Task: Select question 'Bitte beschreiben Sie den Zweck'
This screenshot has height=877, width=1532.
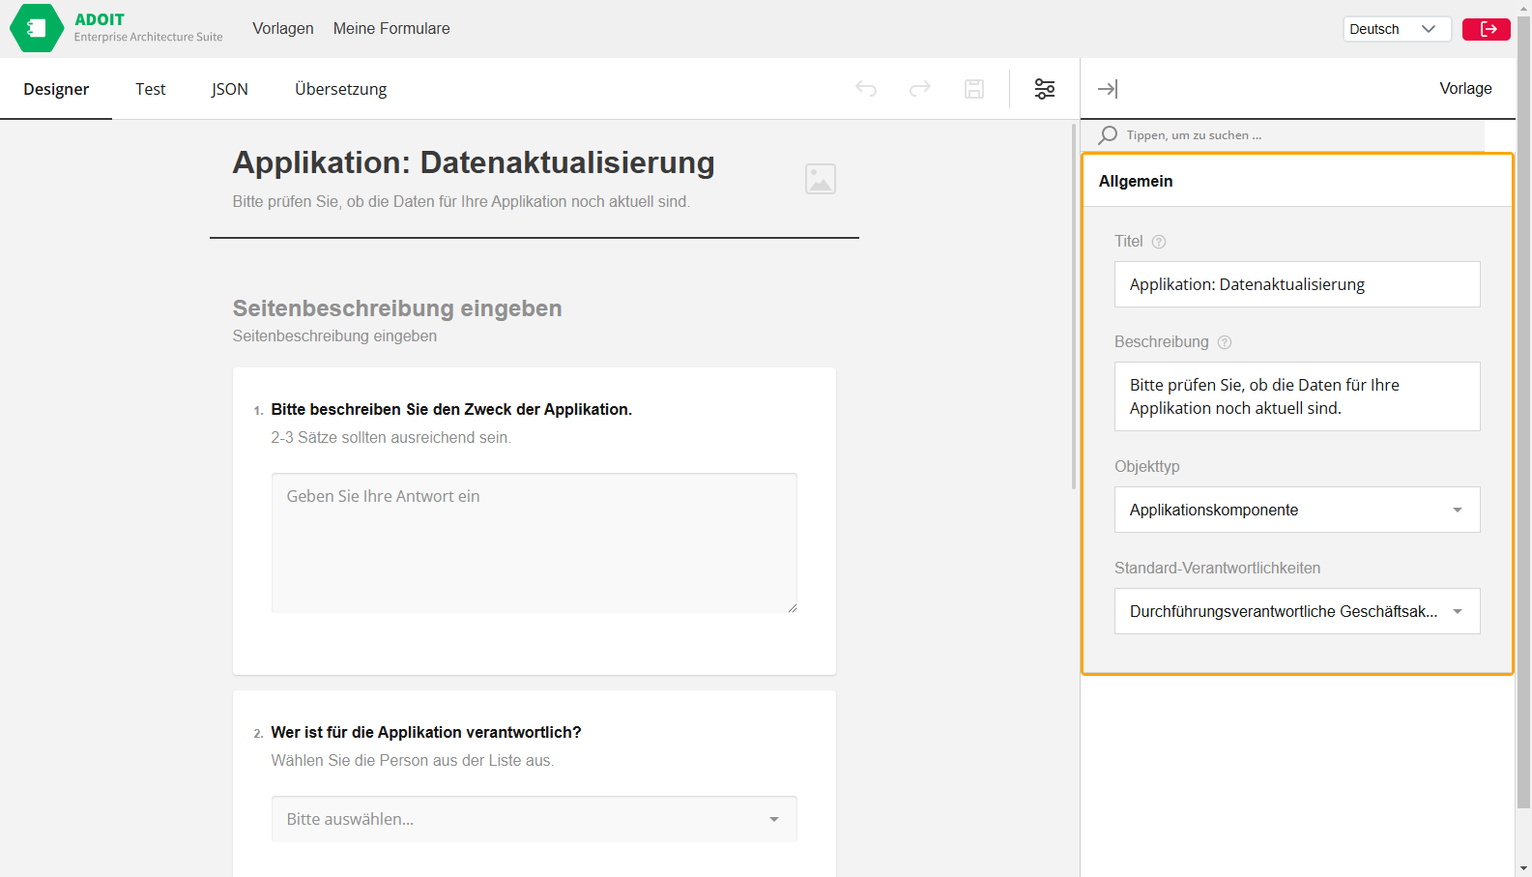Action: click(451, 409)
